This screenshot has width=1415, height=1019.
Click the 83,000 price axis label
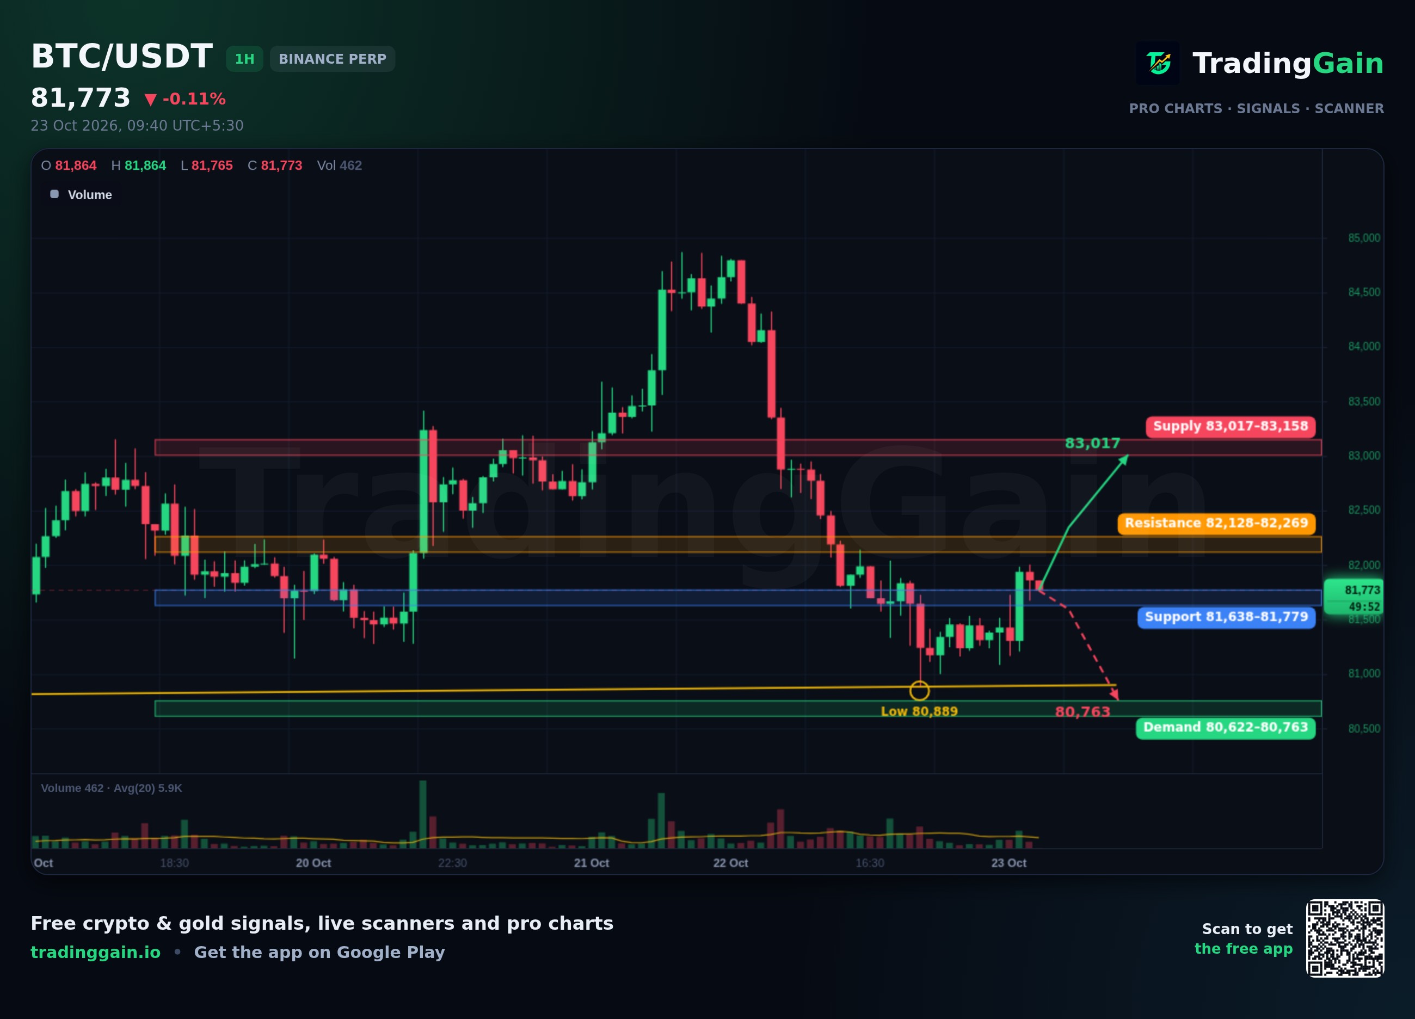pyautogui.click(x=1364, y=456)
